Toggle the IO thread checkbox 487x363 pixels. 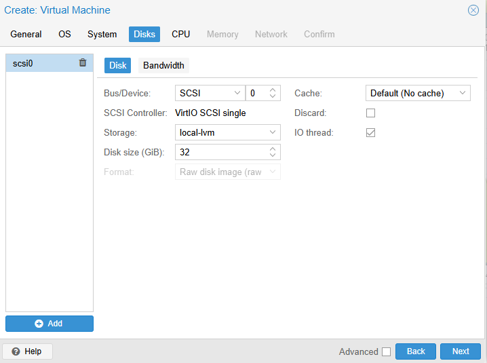pos(370,133)
